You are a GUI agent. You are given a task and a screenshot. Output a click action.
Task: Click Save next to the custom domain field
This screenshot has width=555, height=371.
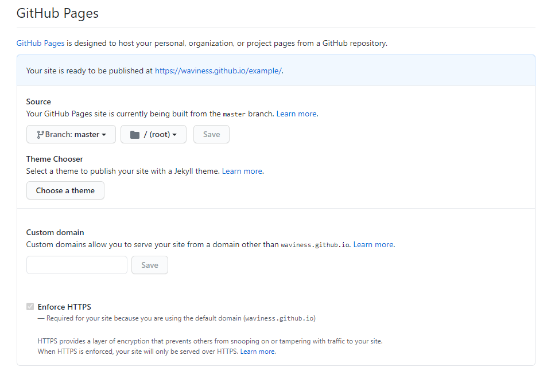click(x=150, y=265)
